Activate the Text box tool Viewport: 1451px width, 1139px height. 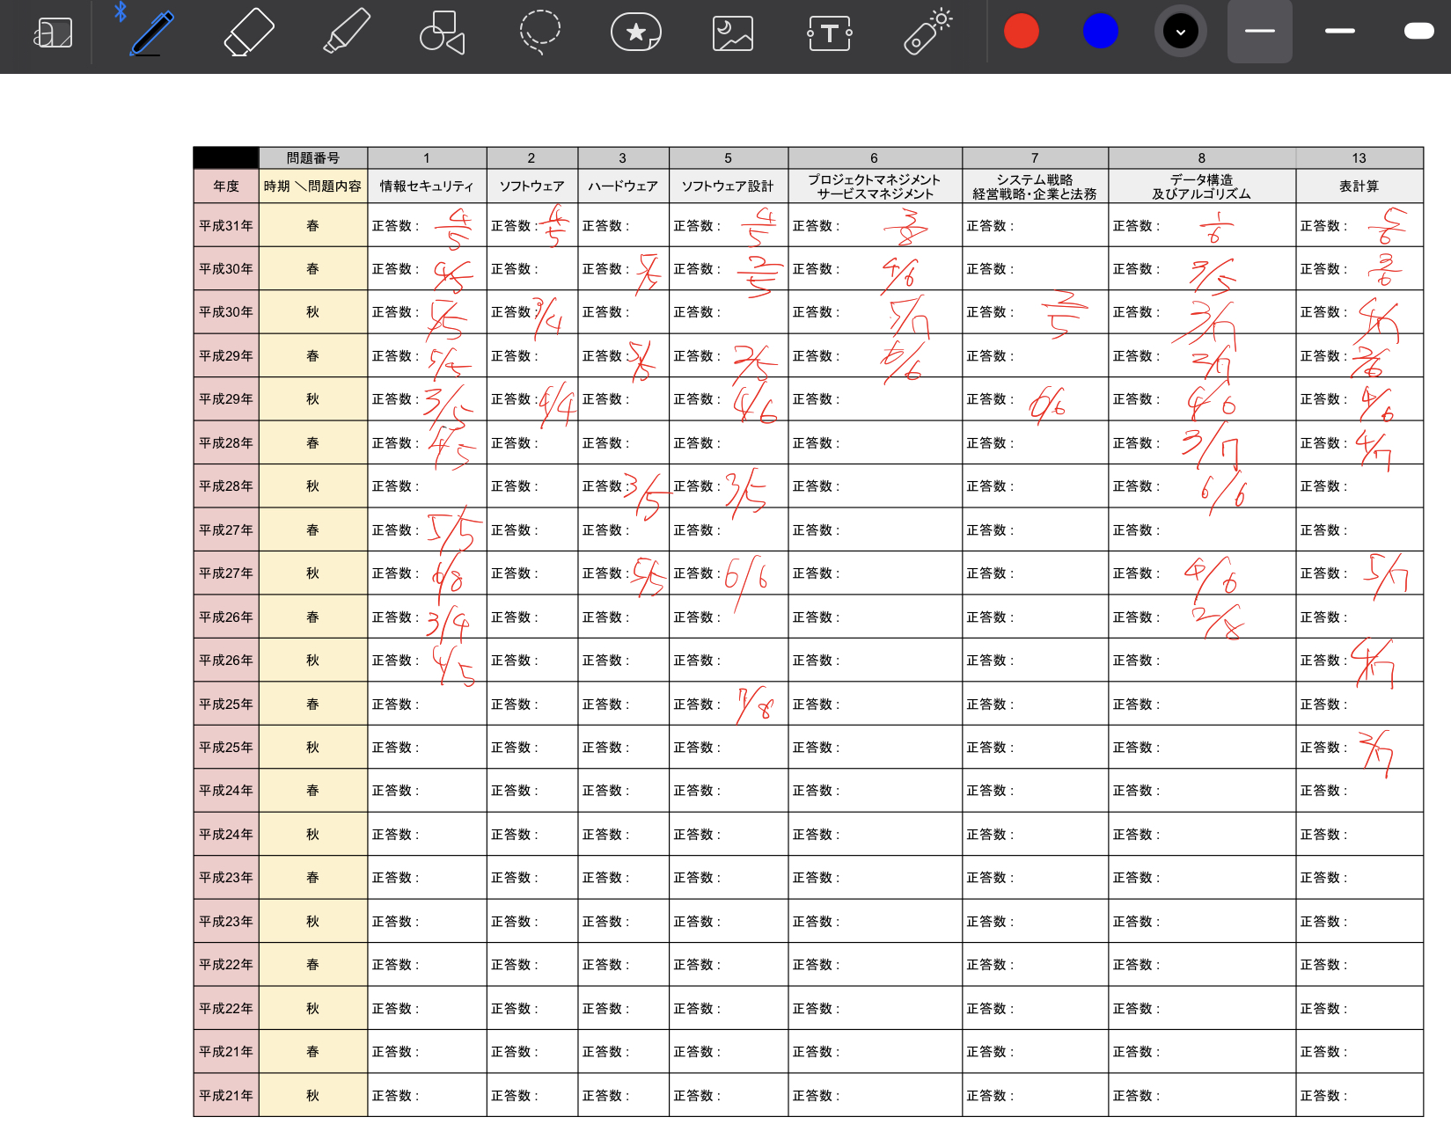pos(829,33)
